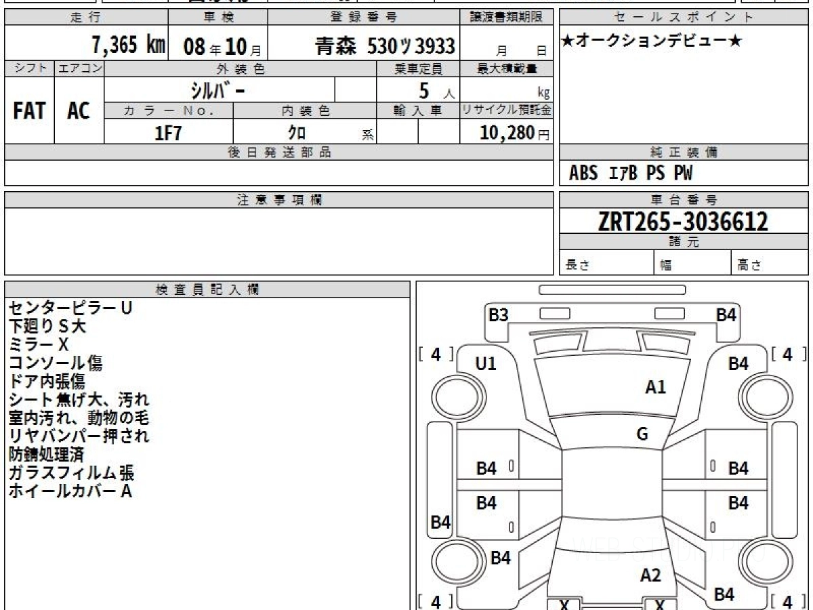Select the 5人 seating capacity value
This screenshot has width=813, height=610.
coord(437,91)
